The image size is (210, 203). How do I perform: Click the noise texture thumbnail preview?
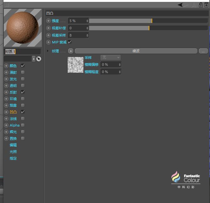pyautogui.click(x=76, y=65)
